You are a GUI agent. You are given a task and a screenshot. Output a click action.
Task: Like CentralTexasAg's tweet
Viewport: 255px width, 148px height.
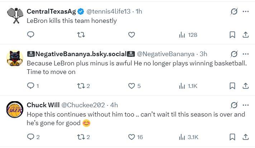click(x=132, y=35)
